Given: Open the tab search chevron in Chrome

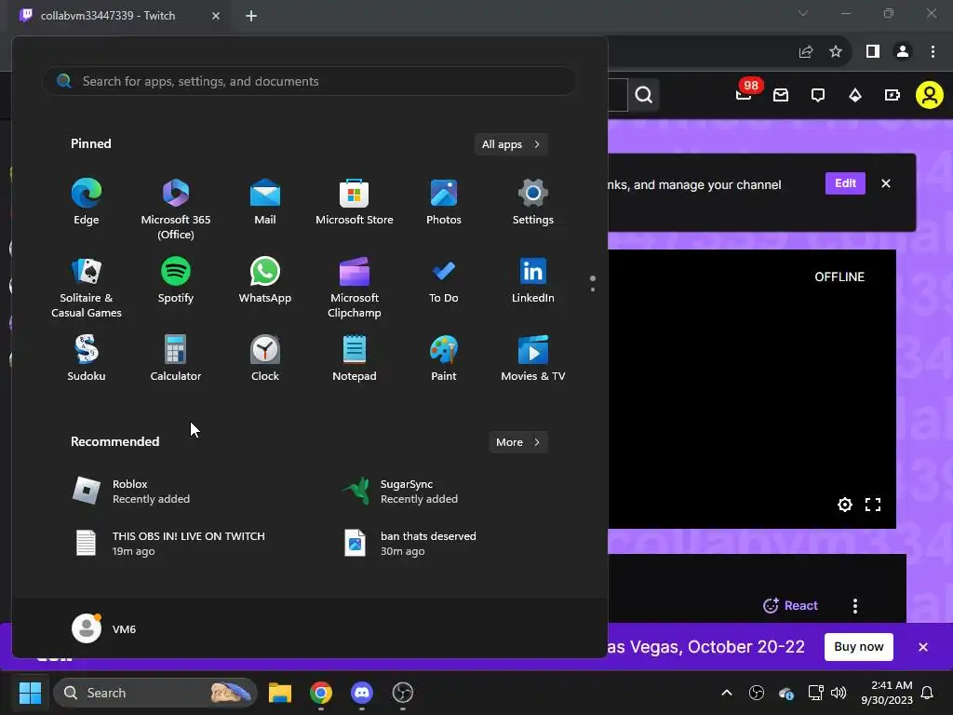Looking at the screenshot, I should click(803, 13).
